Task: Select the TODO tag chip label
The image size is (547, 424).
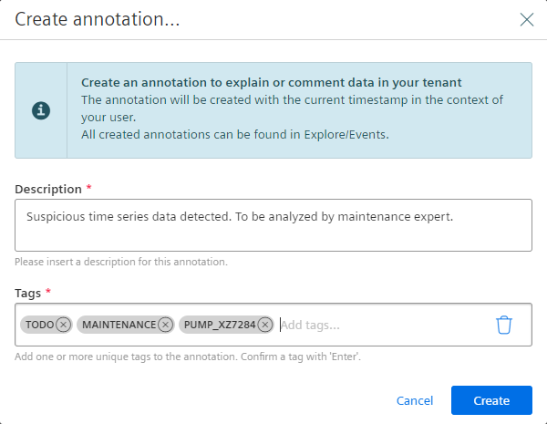Action: point(39,325)
